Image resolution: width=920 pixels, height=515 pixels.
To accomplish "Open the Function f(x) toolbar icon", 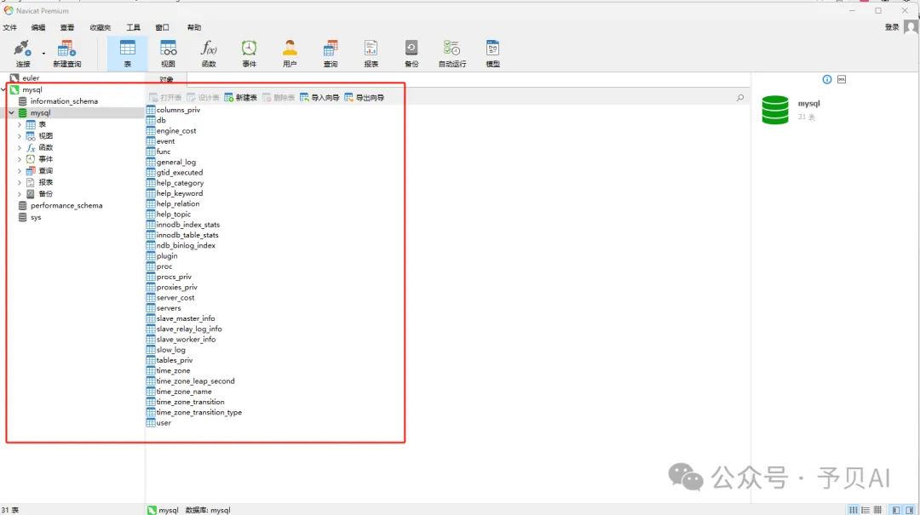I will [209, 54].
